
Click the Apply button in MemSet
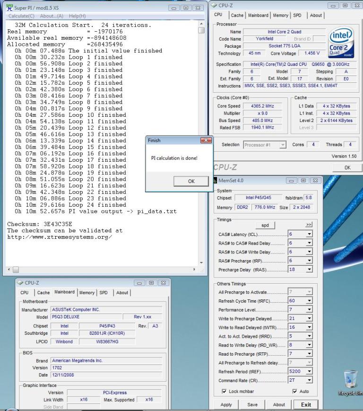pyautogui.click(x=226, y=405)
